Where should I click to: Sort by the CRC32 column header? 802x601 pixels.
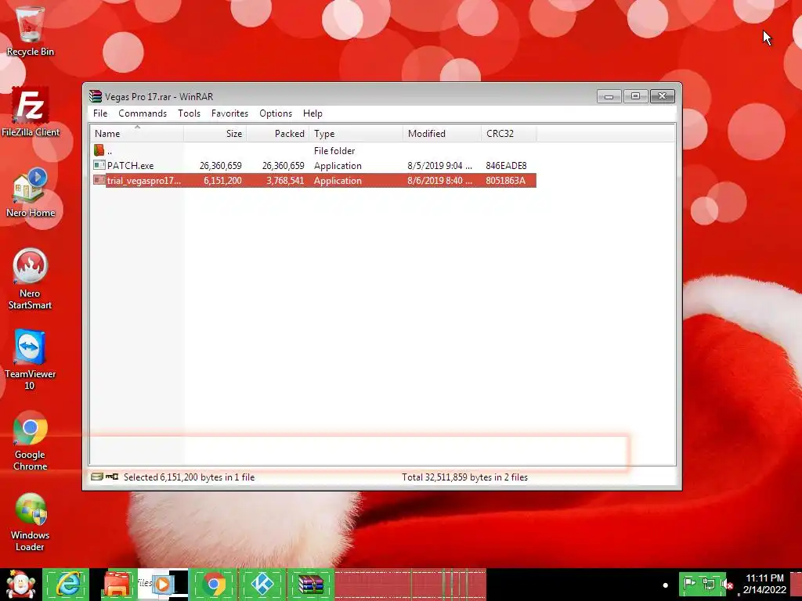click(x=509, y=133)
